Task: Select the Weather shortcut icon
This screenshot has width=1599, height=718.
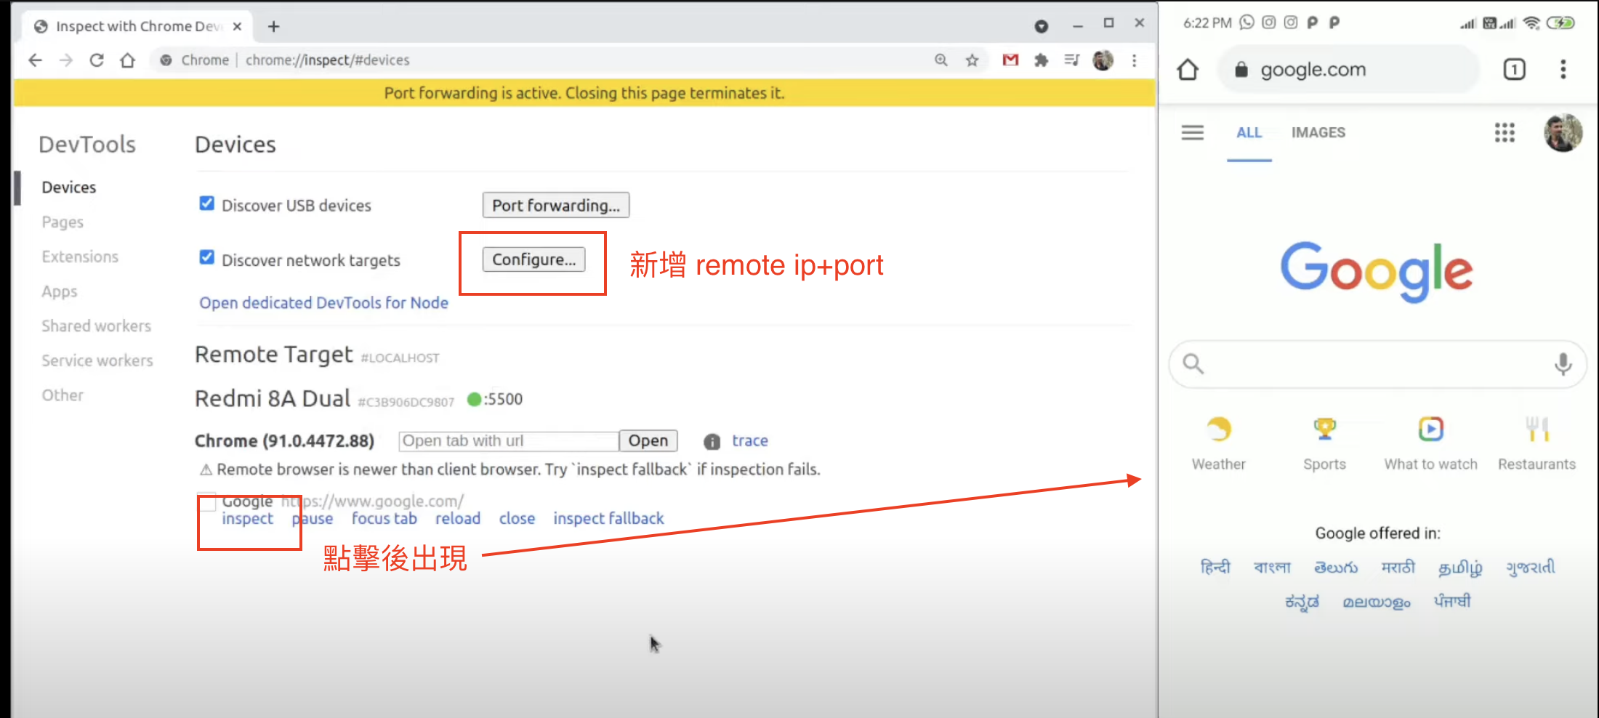Action: click(1218, 429)
